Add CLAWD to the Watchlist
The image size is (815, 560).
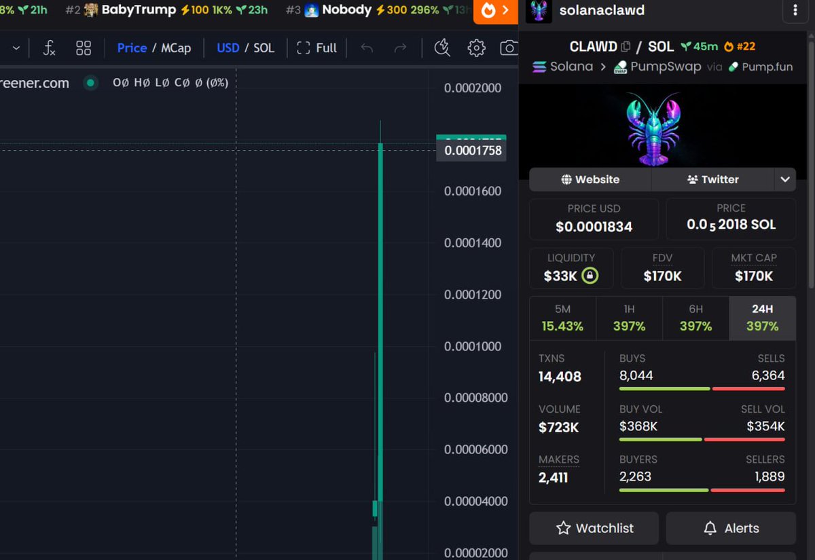click(594, 528)
